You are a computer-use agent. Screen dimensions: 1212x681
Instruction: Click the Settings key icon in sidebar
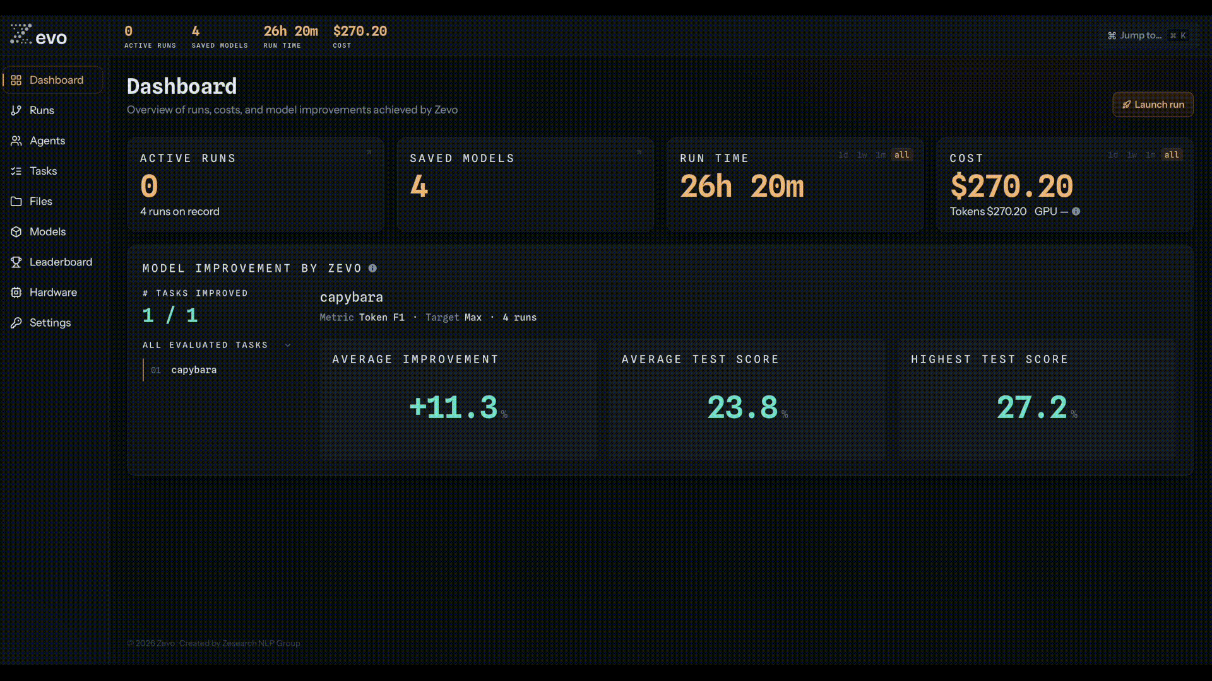click(16, 322)
